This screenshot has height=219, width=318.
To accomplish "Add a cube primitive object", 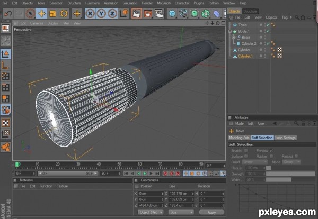I will (x=172, y=14).
